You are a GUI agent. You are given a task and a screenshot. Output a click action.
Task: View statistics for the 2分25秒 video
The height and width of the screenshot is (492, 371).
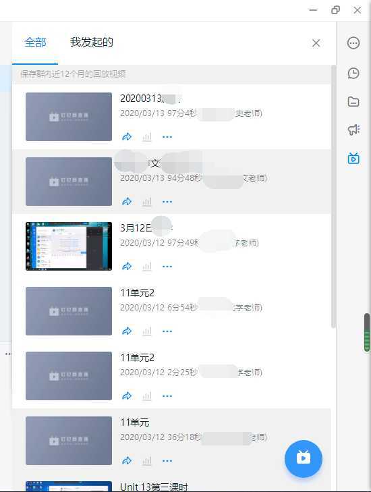click(x=147, y=396)
